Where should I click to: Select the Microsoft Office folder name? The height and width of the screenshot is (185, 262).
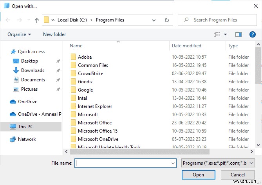[95, 122]
